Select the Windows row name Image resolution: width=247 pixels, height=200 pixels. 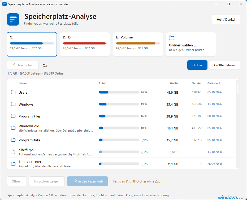tap(26, 104)
